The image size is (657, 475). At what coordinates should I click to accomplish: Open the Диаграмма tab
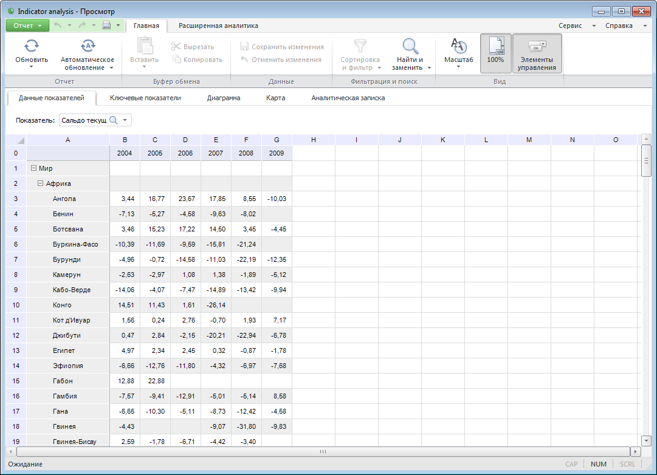pos(223,98)
